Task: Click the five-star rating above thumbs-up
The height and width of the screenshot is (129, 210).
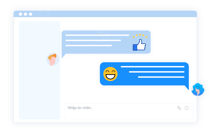Action: click(x=140, y=36)
